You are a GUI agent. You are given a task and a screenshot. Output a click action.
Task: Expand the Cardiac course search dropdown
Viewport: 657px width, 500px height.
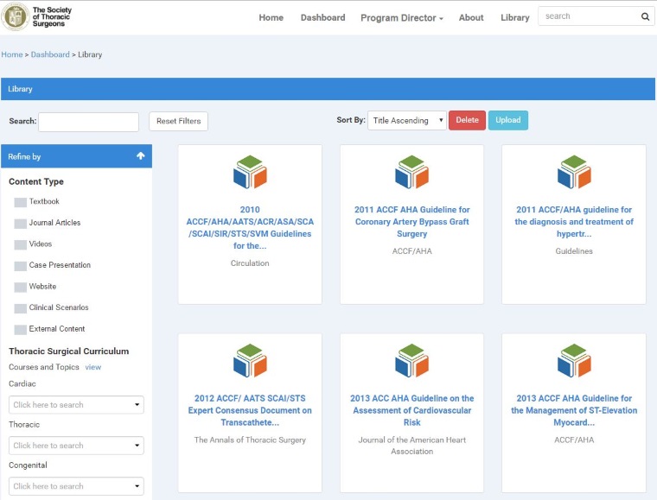pyautogui.click(x=76, y=405)
